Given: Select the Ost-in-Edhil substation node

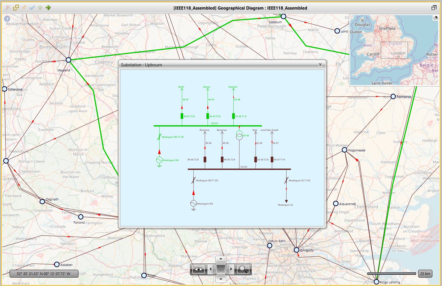Looking at the screenshot, I should click(270, 245).
